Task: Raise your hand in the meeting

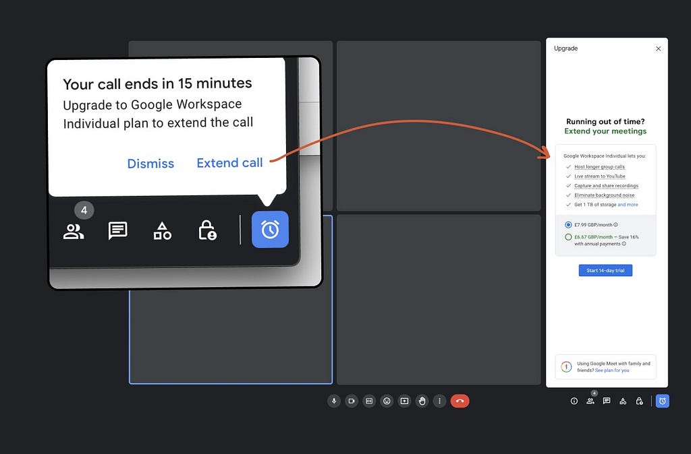Action: point(422,401)
